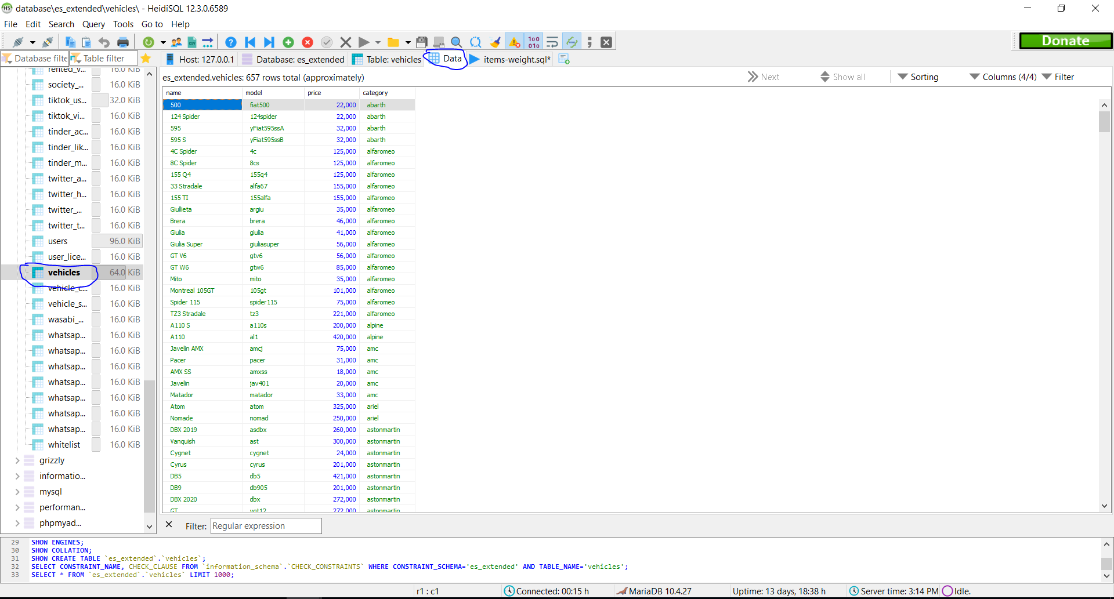The width and height of the screenshot is (1114, 599).
Task: Focus the Regular expression filter field
Action: pyautogui.click(x=266, y=526)
